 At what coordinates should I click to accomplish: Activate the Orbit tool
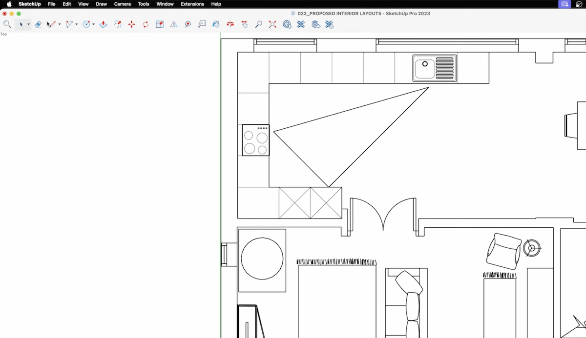230,24
